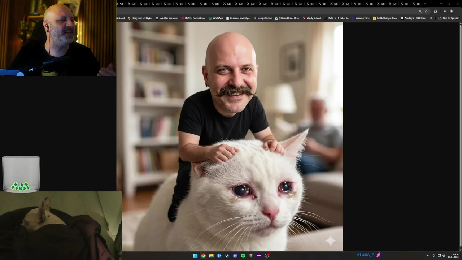
Task: Open the Livad For Streamers bookmark
Action: pyautogui.click(x=167, y=18)
